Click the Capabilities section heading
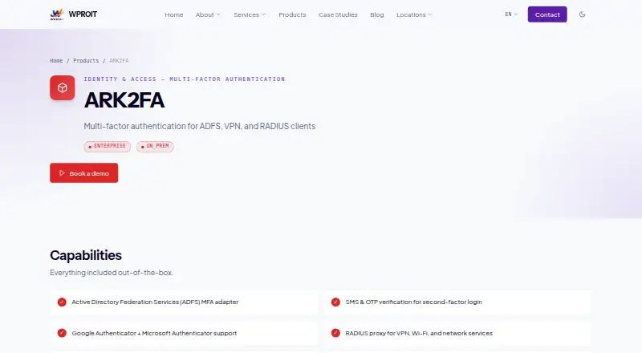The height and width of the screenshot is (353, 642). 86,255
